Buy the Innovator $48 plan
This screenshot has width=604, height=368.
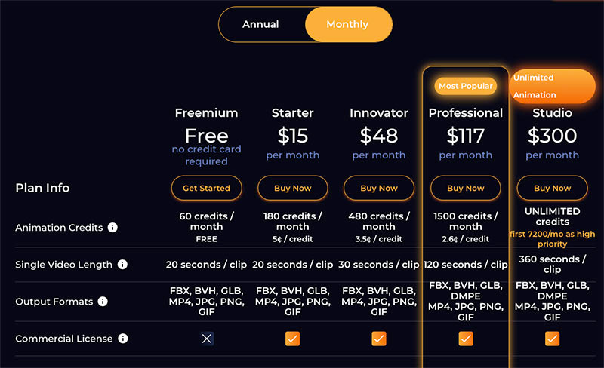tap(379, 188)
